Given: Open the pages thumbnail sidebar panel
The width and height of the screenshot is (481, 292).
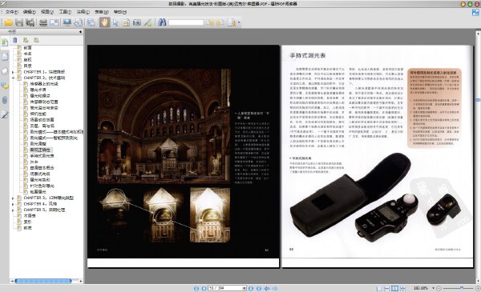Looking at the screenshot, I should coord(5,57).
